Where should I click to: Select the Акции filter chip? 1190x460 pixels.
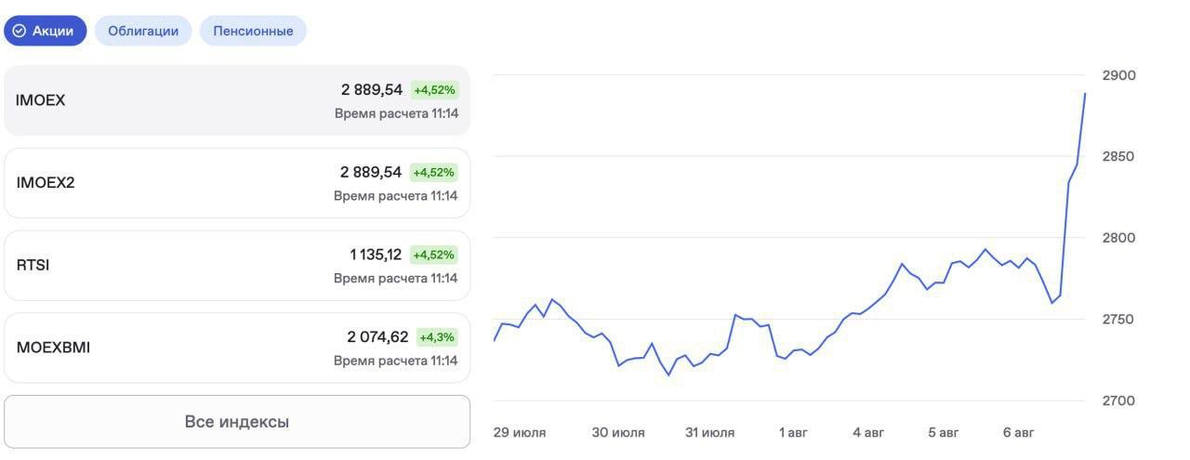coord(46,31)
